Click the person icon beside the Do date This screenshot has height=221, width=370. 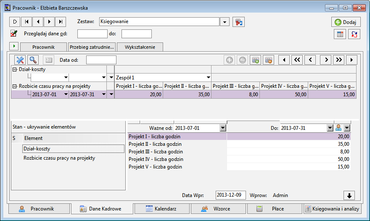pos(338,128)
